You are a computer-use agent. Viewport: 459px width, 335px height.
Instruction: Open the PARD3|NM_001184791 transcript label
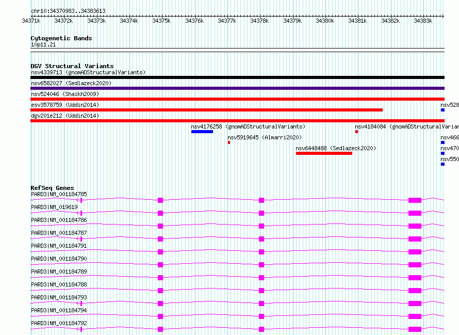coord(59,246)
